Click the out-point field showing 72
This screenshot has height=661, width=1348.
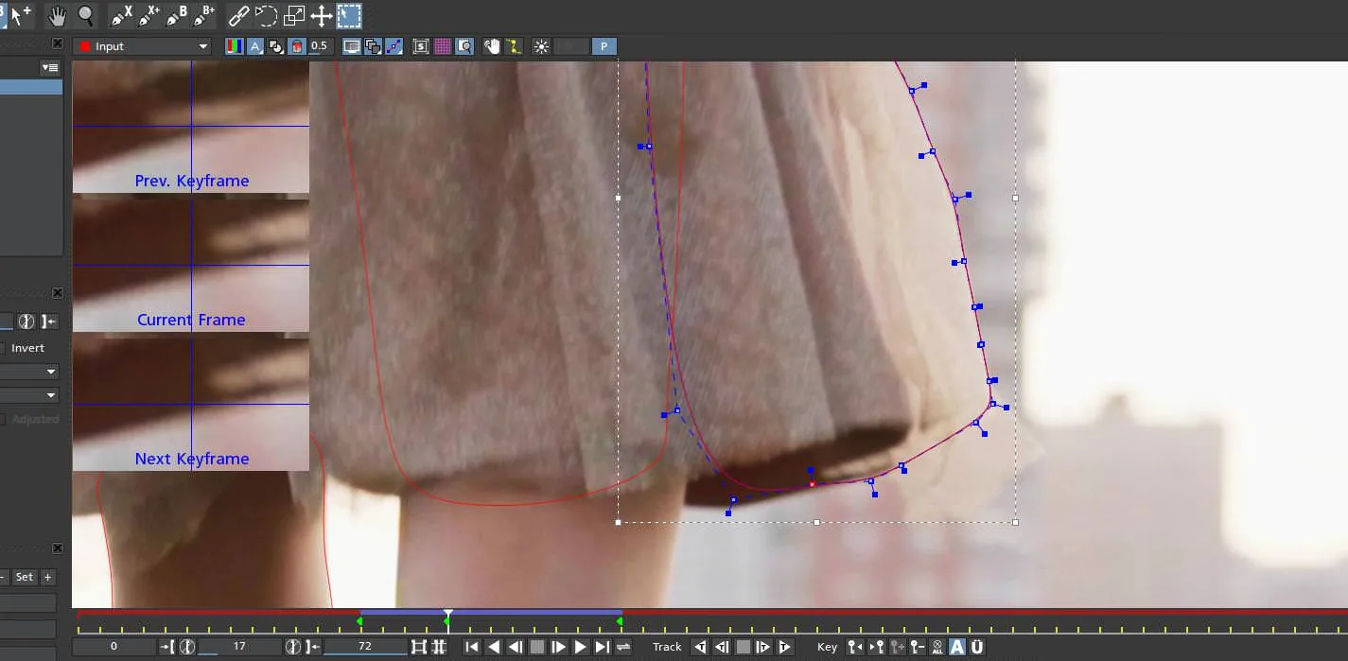pos(365,647)
